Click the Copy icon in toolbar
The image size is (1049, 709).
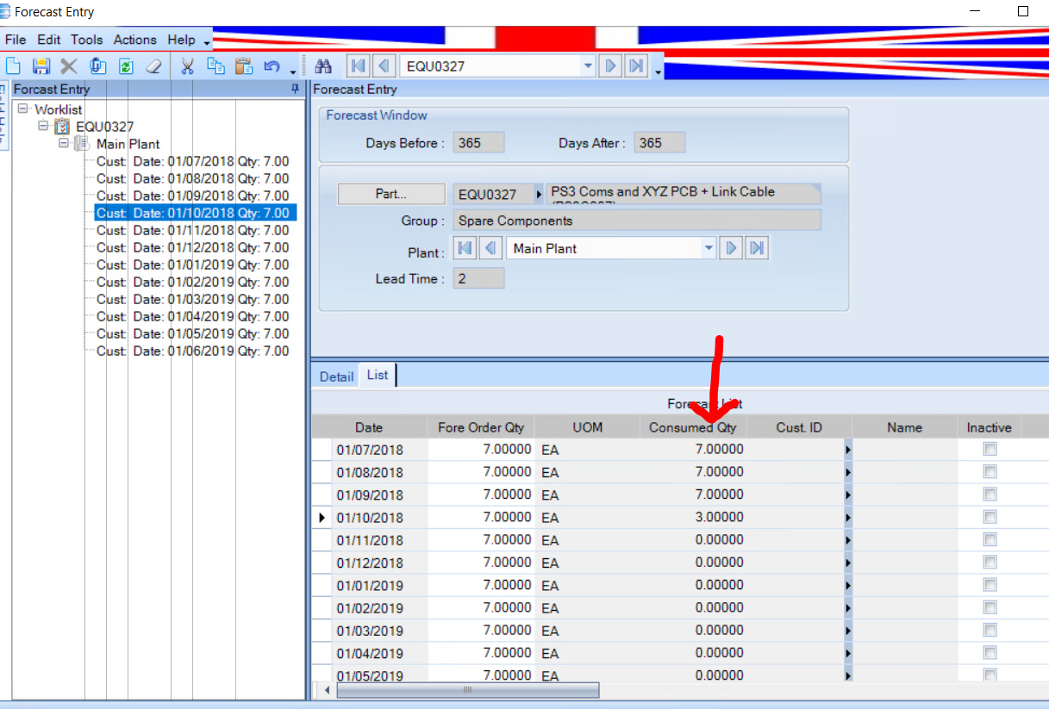215,66
